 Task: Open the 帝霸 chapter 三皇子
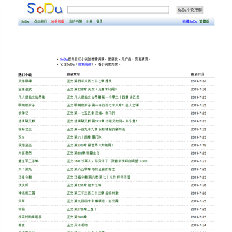pos(82,209)
